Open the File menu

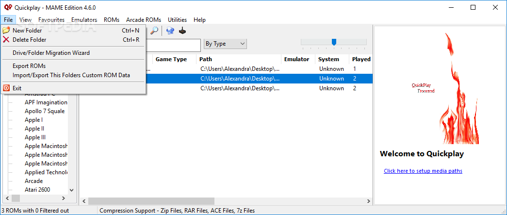[x=8, y=20]
